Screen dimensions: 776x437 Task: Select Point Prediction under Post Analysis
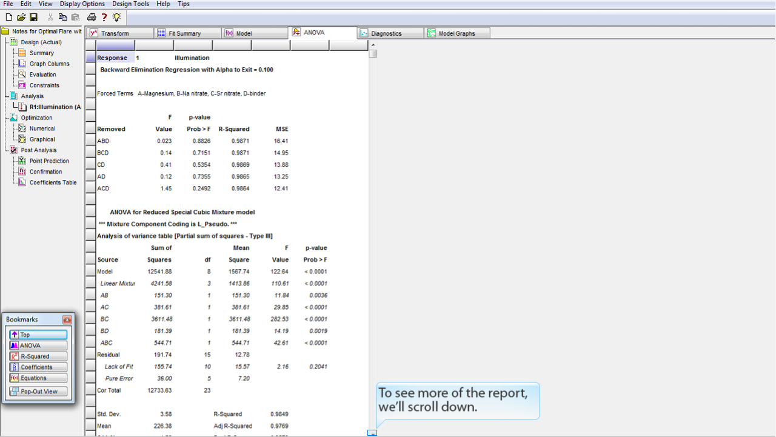pos(49,161)
